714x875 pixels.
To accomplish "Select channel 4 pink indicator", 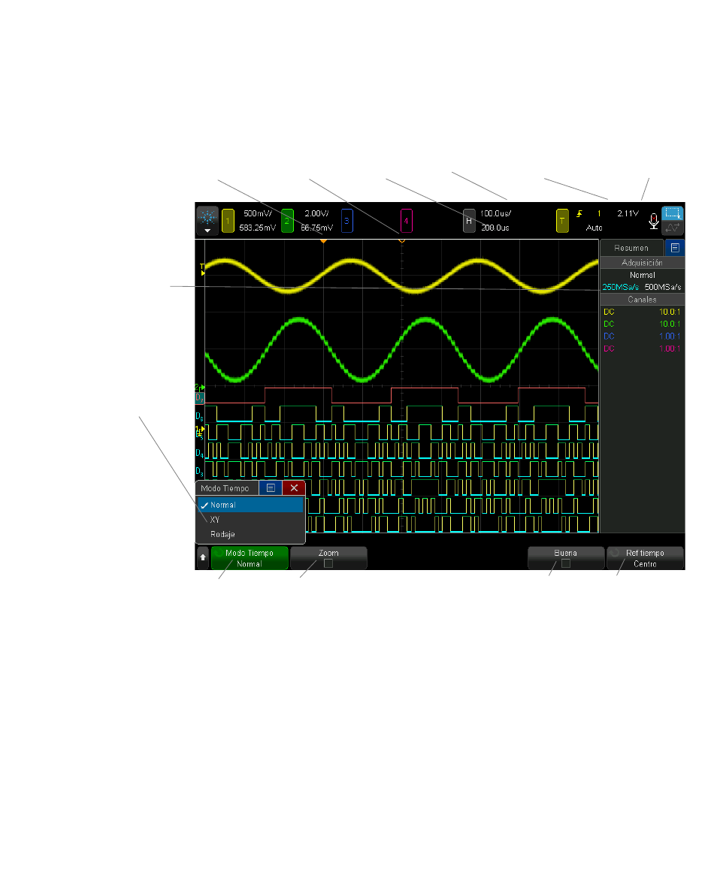I will click(x=407, y=221).
